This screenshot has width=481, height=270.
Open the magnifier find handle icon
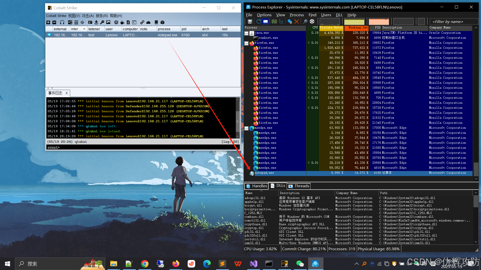[x=305, y=21]
